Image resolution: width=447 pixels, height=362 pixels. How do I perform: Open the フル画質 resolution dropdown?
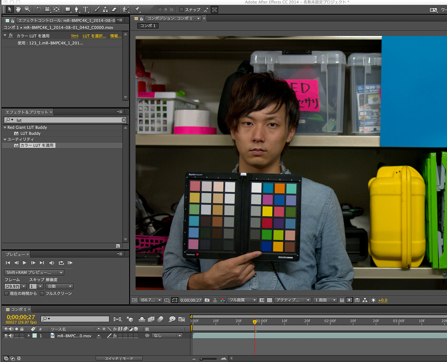point(242,300)
